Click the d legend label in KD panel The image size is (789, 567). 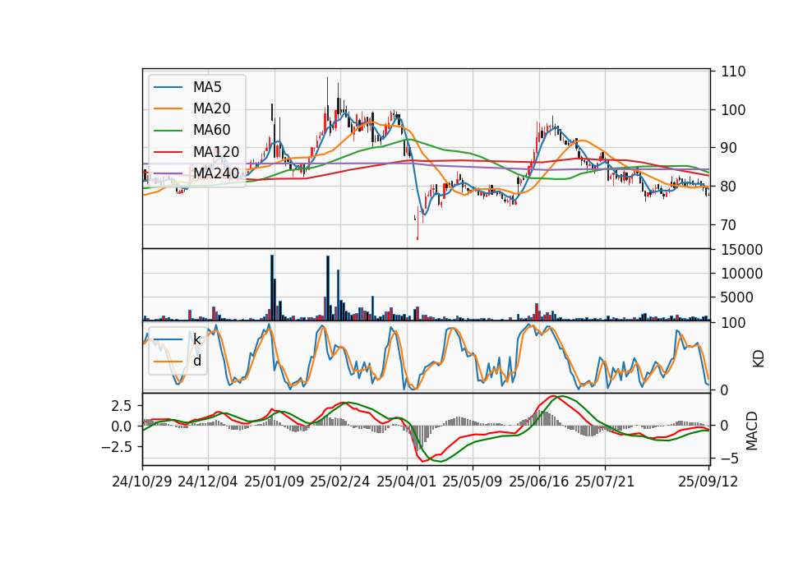[197, 361]
